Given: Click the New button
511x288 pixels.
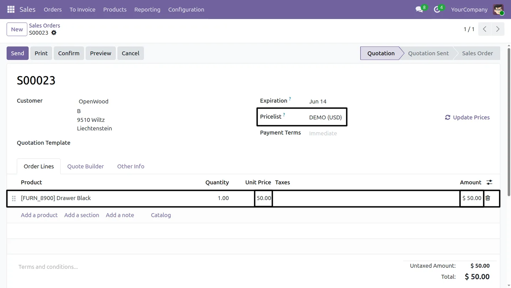Looking at the screenshot, I should [17, 29].
